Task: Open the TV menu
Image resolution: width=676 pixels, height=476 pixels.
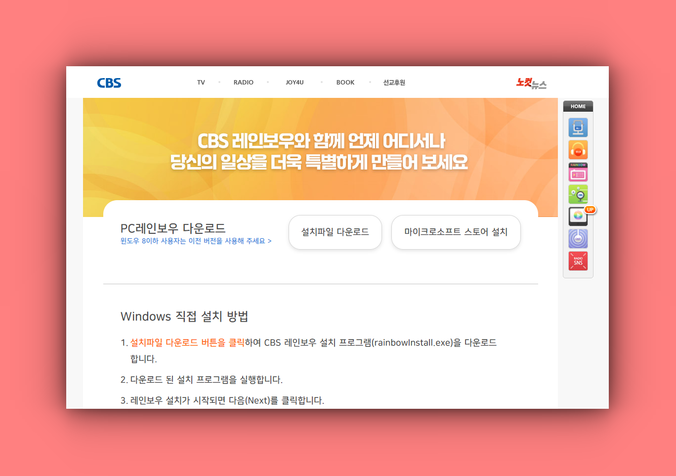Action: (x=201, y=83)
